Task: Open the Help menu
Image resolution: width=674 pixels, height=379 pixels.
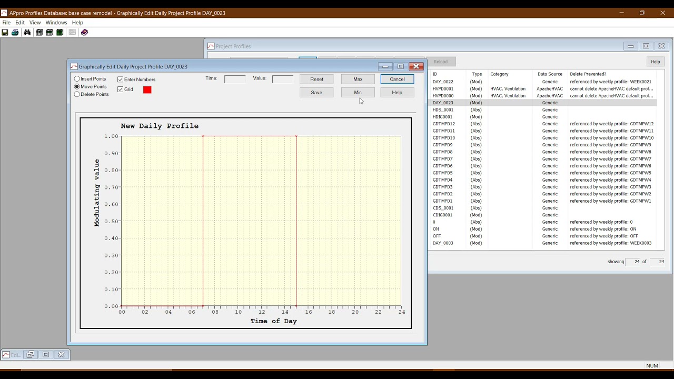Action: coord(77,23)
